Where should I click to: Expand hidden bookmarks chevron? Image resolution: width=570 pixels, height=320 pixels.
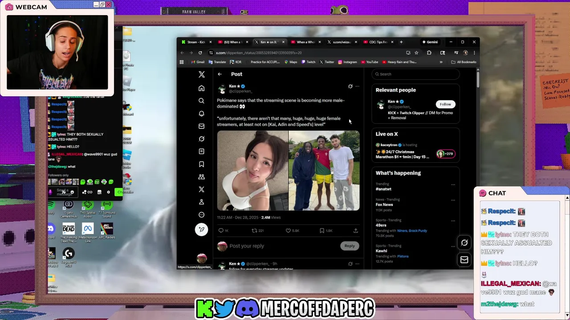[441, 62]
